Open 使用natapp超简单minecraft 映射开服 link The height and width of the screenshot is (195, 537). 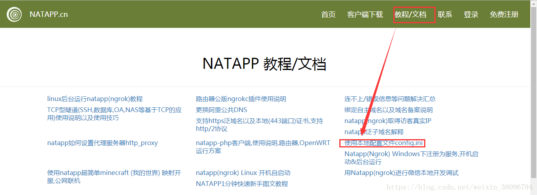(x=114, y=177)
